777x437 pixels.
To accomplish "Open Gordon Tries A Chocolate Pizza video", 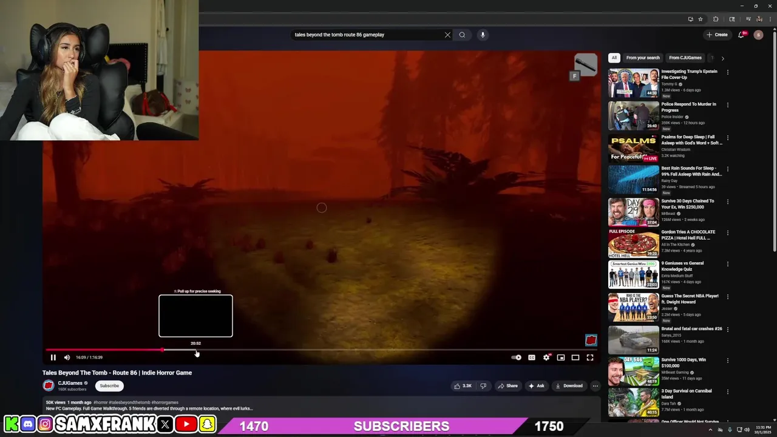I will pos(633,243).
